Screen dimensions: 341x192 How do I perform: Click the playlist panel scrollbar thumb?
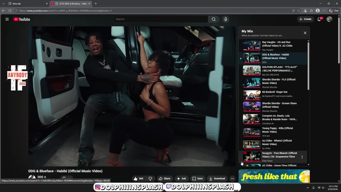click(x=308, y=66)
